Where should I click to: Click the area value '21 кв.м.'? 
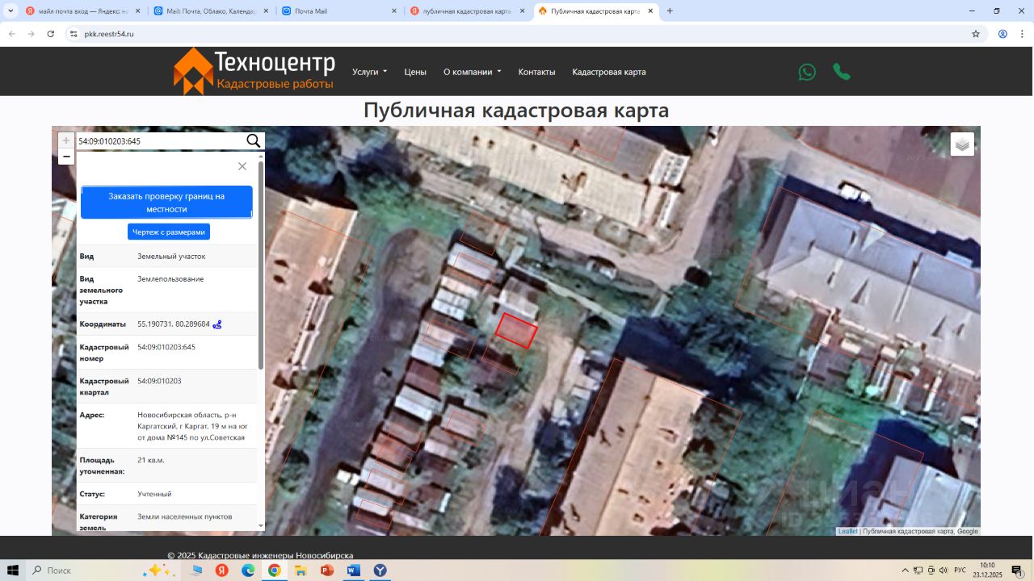[151, 460]
